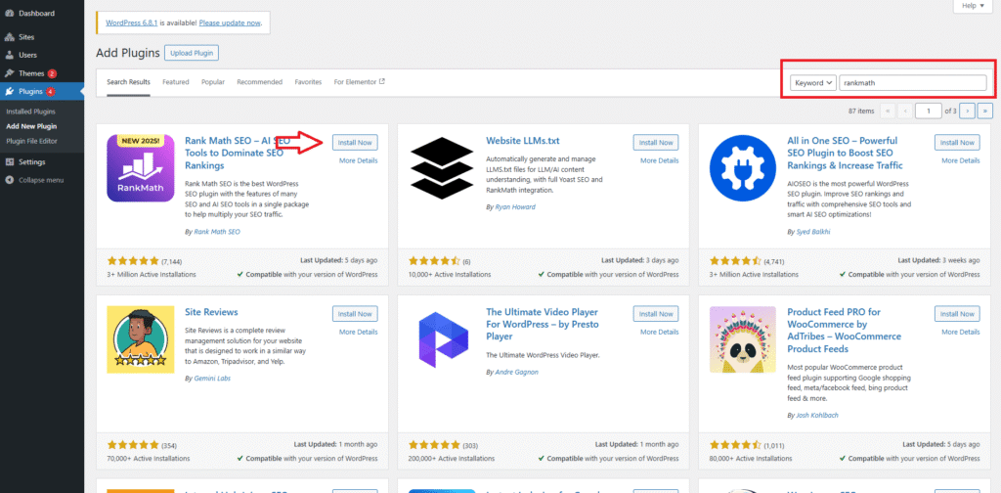Jump to last results page arrow
1001x493 pixels.
pos(985,111)
